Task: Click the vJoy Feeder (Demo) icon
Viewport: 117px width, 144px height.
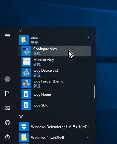Action: [26, 83]
